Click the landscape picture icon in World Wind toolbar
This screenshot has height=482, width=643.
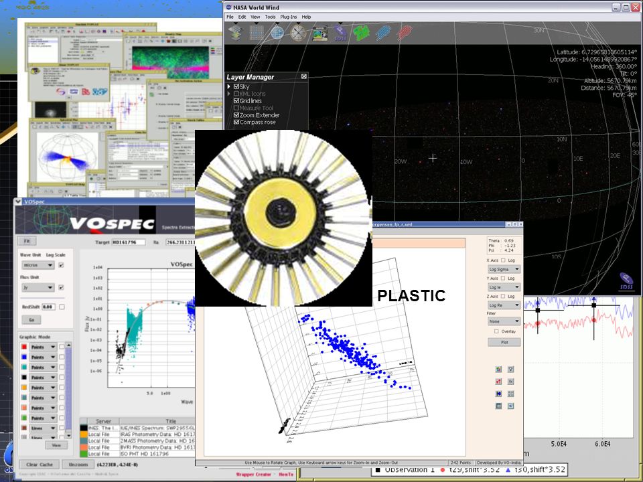(319, 33)
